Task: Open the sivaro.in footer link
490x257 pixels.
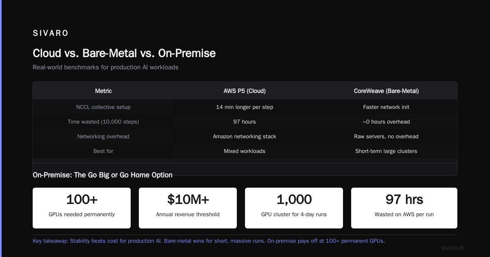Action: tap(453, 248)
